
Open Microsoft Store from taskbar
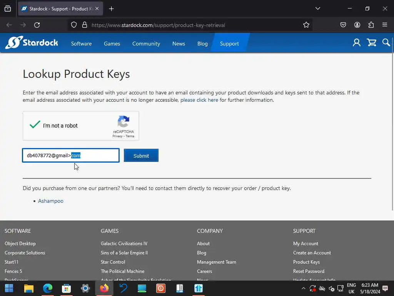[66, 288]
